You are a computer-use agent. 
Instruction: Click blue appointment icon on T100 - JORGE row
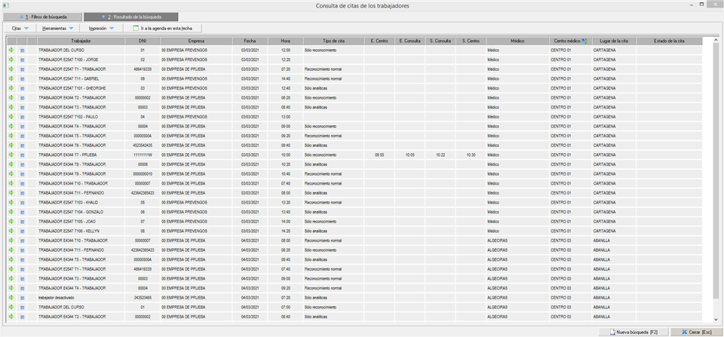[22, 60]
